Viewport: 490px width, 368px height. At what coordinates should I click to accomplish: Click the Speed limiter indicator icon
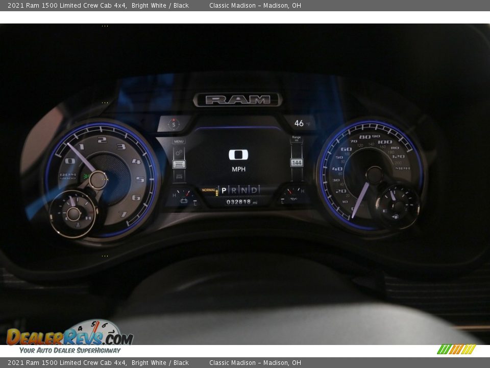click(x=179, y=164)
